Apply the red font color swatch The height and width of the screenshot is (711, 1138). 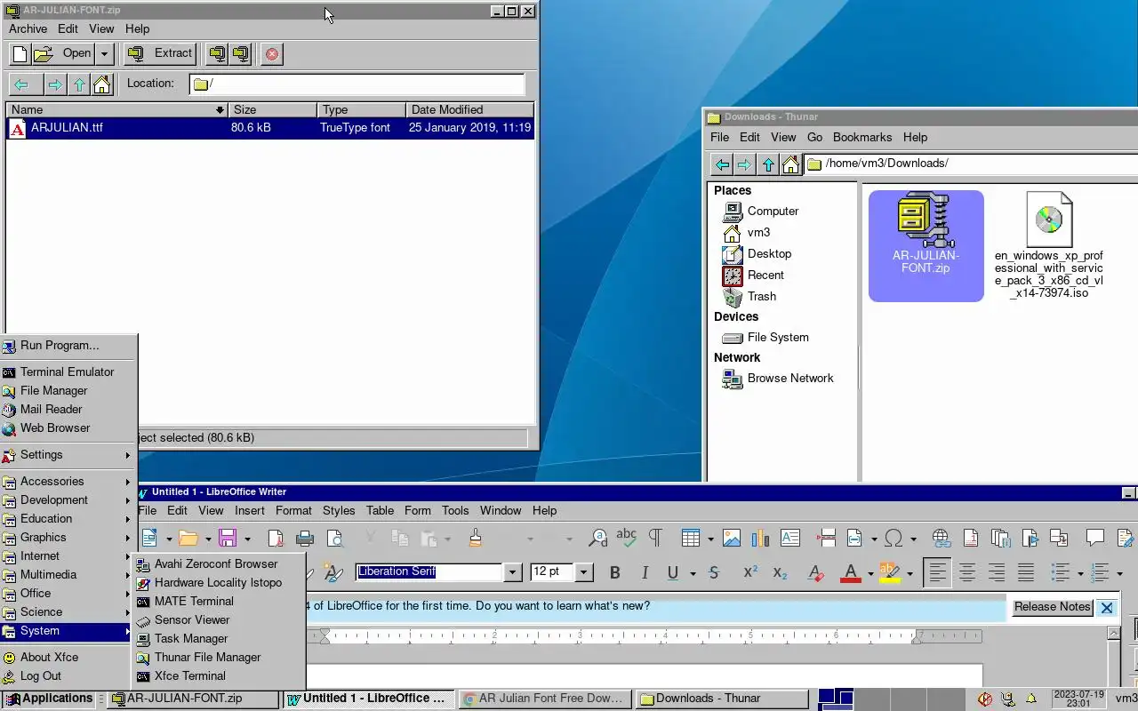click(851, 573)
